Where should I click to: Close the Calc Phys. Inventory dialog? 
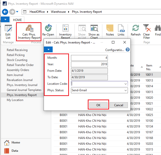click(125, 42)
